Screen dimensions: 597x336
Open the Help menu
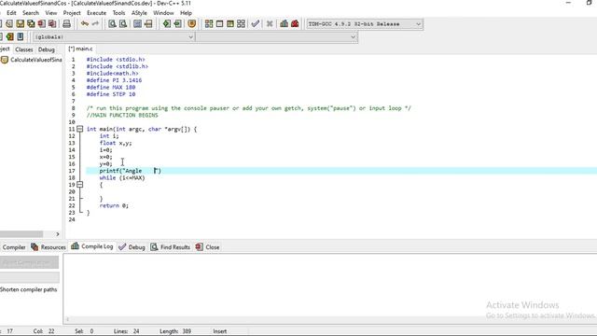186,13
